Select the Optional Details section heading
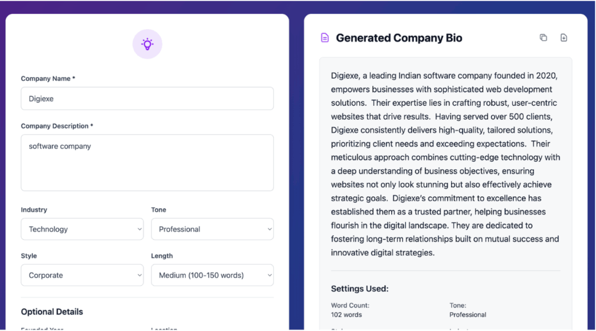 [x=52, y=312]
